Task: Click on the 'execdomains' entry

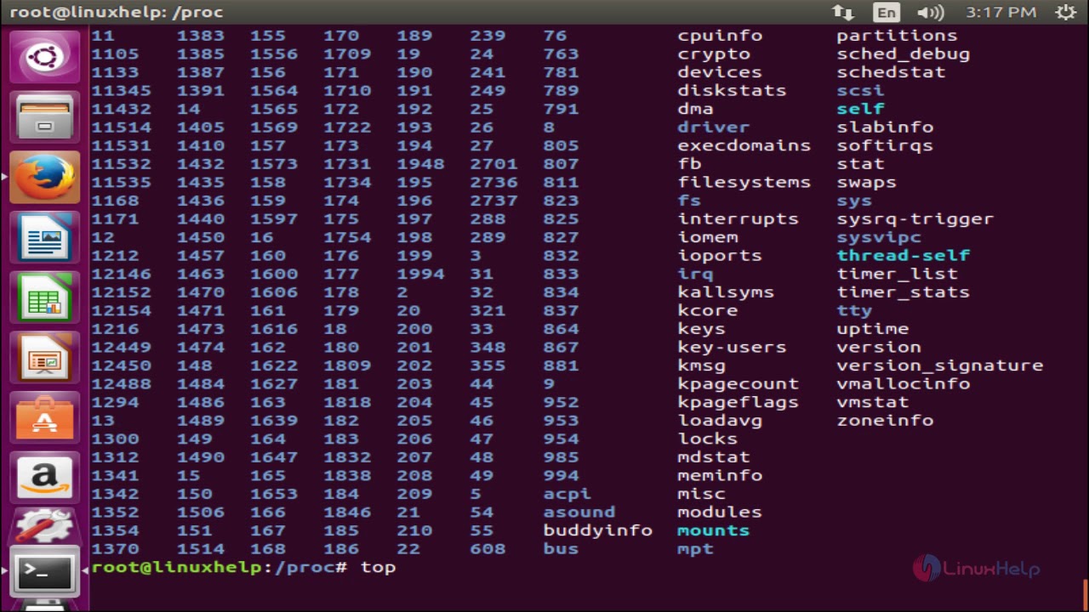Action: pyautogui.click(x=744, y=145)
